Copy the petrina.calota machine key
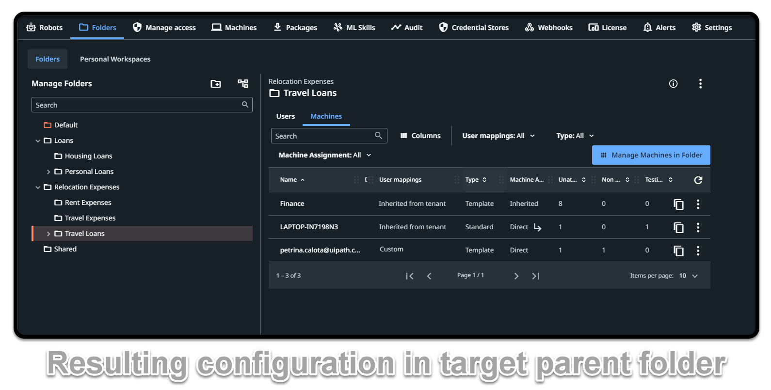This screenshot has width=771, height=390. point(679,250)
